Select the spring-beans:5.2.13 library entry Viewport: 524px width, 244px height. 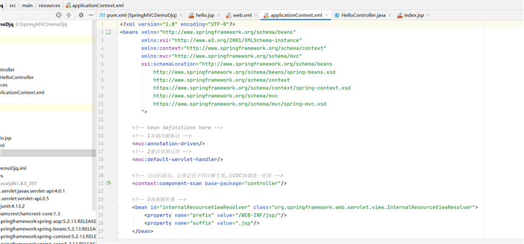48,229
